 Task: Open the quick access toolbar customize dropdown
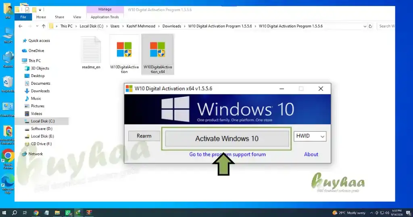click(40, 10)
